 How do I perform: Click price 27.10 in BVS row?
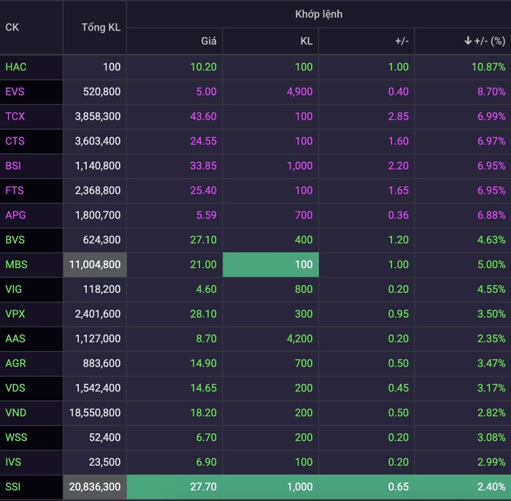click(x=204, y=240)
